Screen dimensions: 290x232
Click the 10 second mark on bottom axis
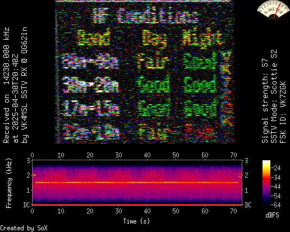(x=61, y=211)
